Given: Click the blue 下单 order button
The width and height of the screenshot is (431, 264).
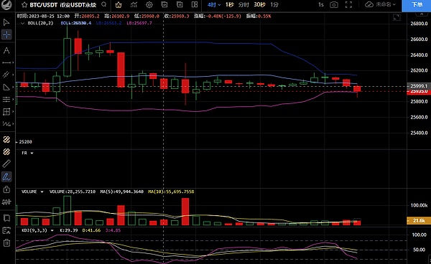Looking at the screenshot, I should point(417,5).
